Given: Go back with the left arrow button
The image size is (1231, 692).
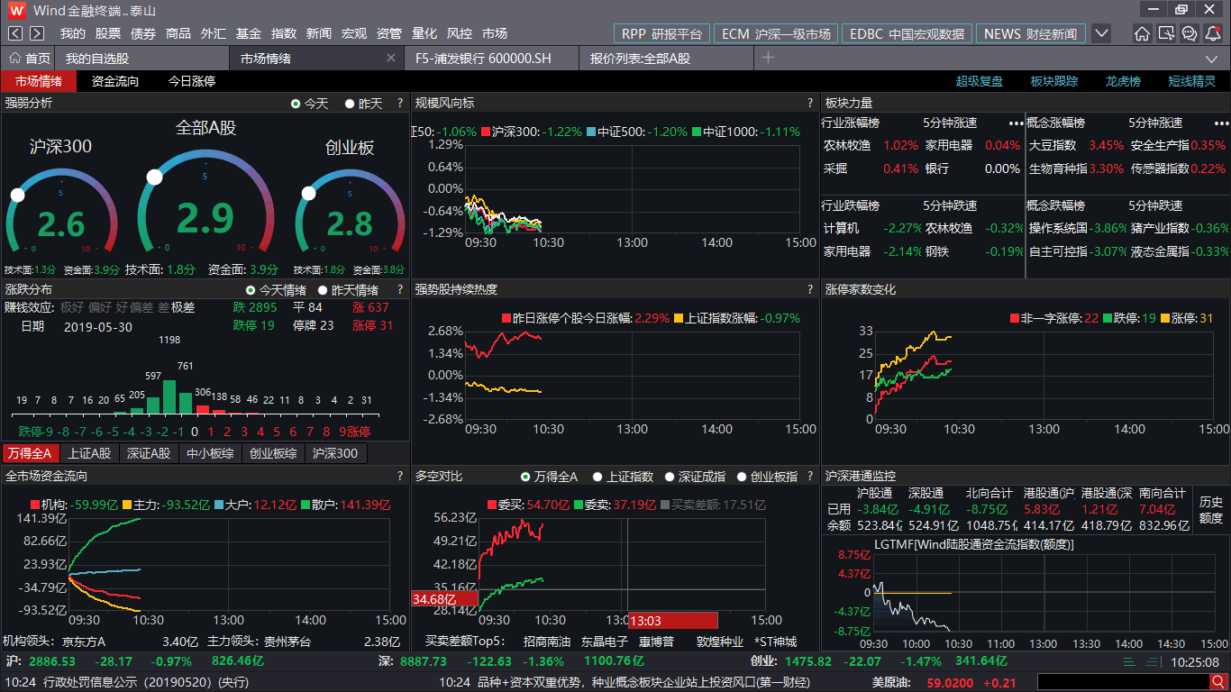Looking at the screenshot, I should [x=16, y=33].
